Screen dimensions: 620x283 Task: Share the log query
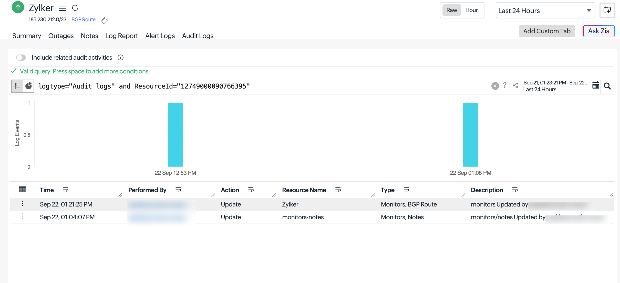[516, 85]
